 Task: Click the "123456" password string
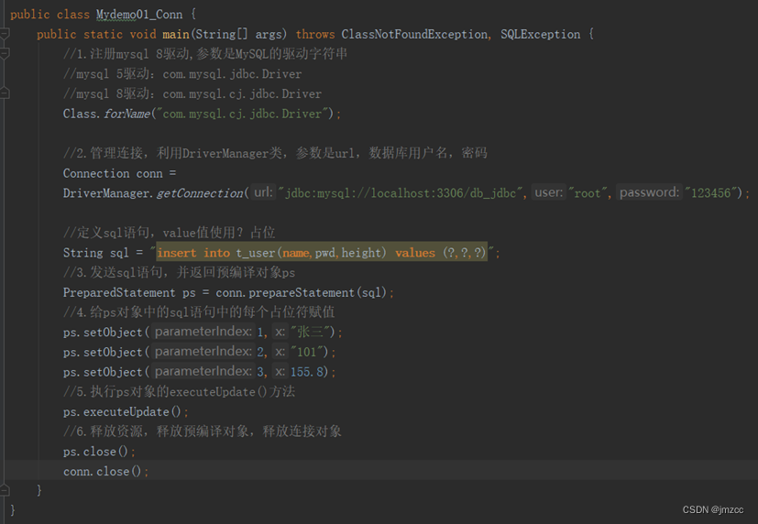tap(710, 193)
